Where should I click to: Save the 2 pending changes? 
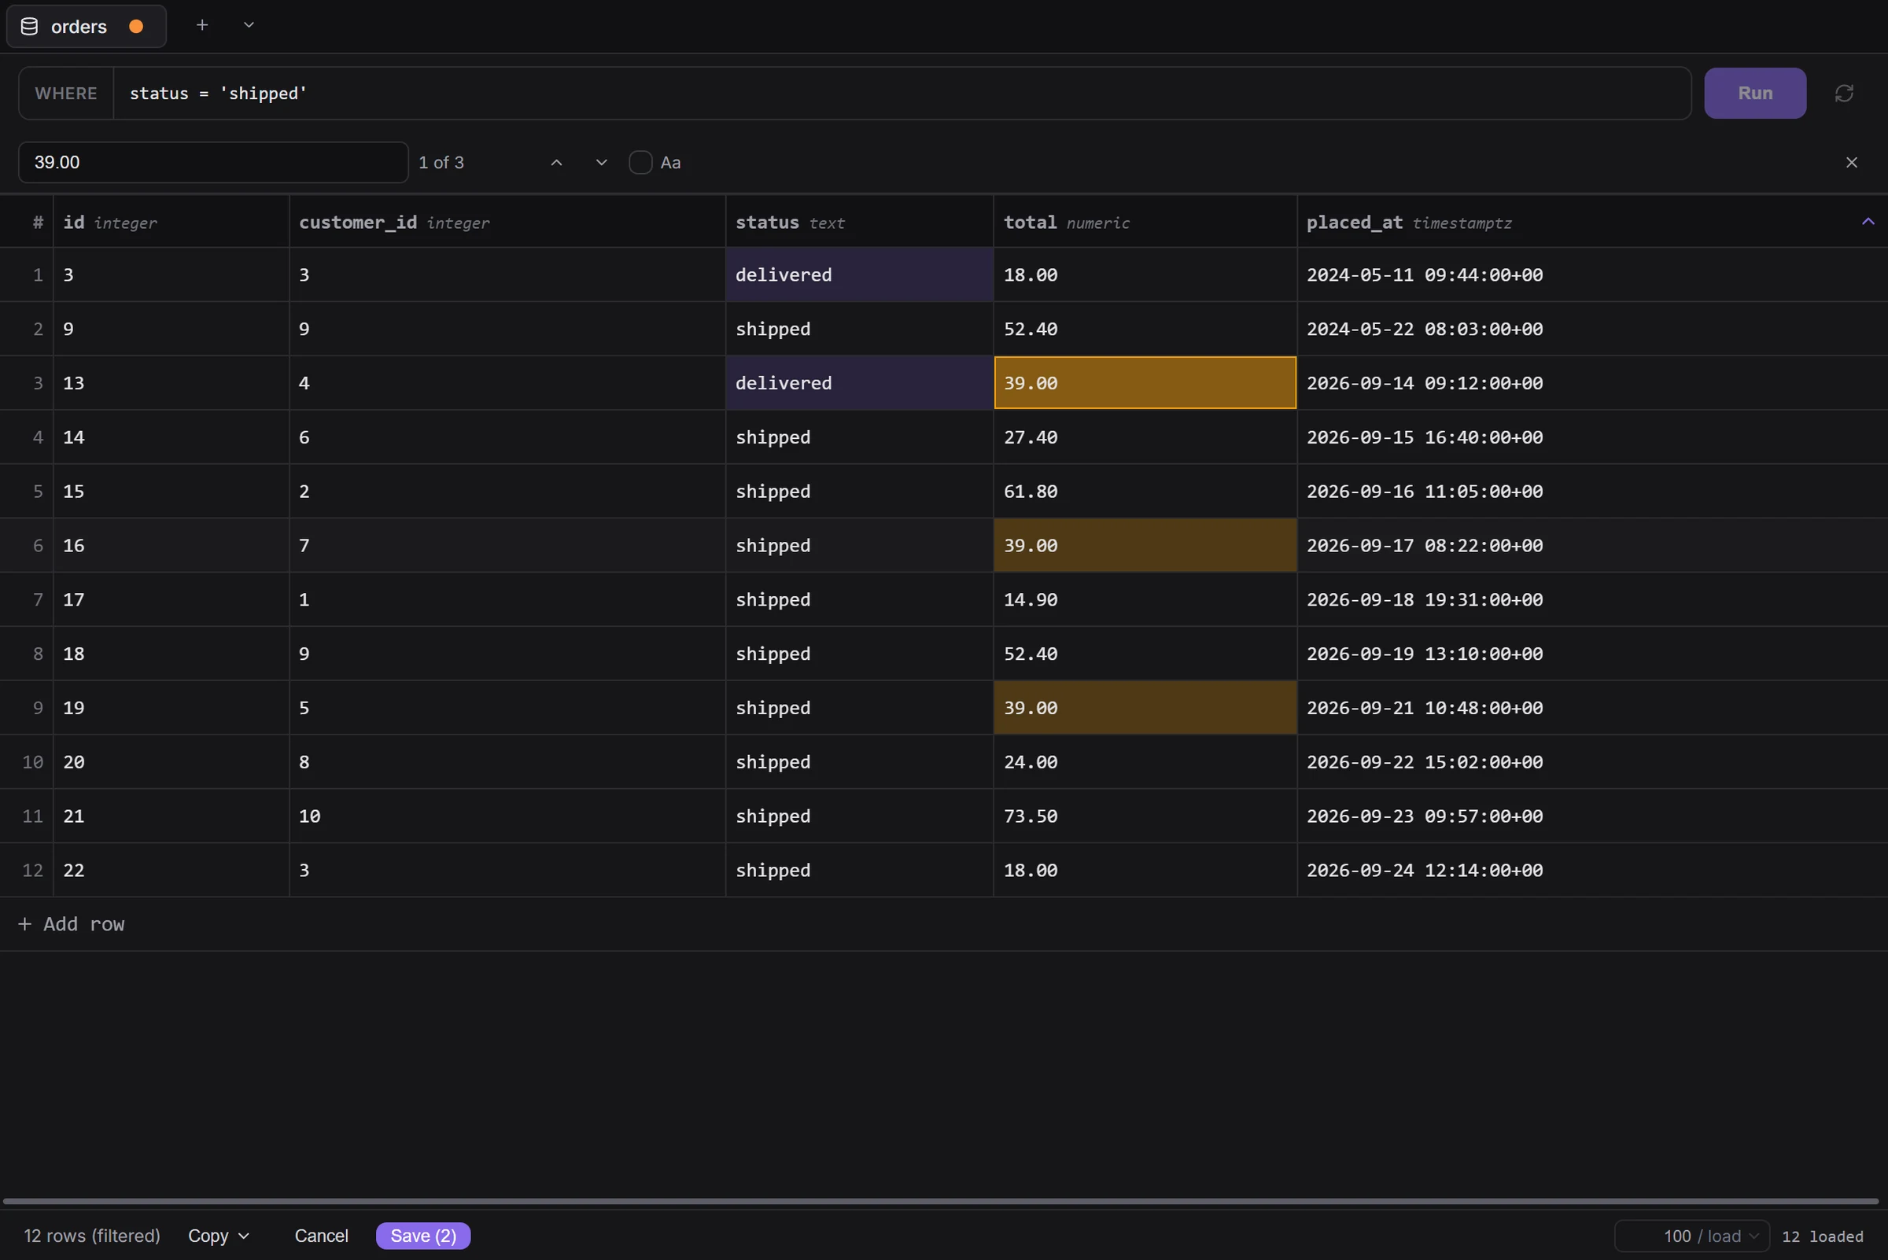click(423, 1236)
